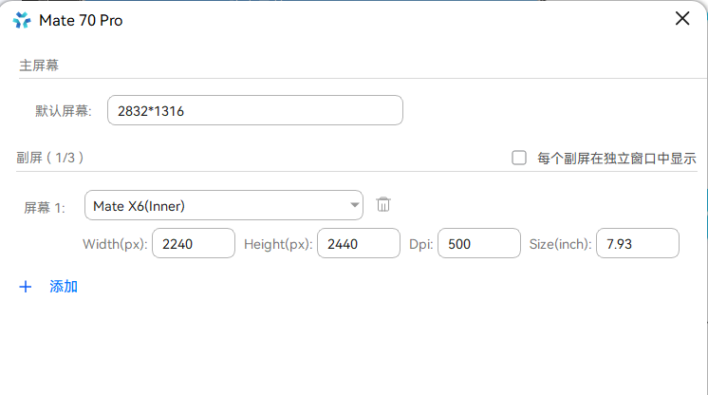Click the 默认屏幕 label

click(65, 111)
